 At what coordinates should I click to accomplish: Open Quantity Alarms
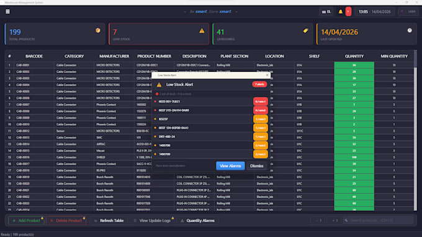coord(197,221)
